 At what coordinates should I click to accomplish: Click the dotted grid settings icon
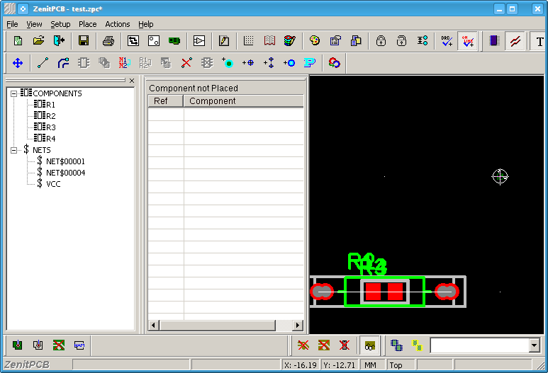pyautogui.click(x=249, y=41)
